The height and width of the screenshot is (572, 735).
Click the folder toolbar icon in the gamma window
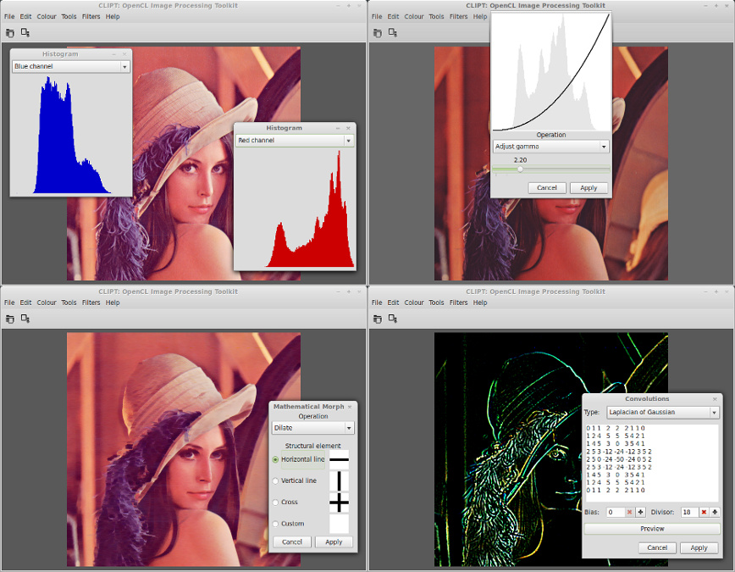378,33
